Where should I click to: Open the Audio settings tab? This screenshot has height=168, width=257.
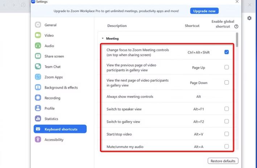[x=60, y=46]
